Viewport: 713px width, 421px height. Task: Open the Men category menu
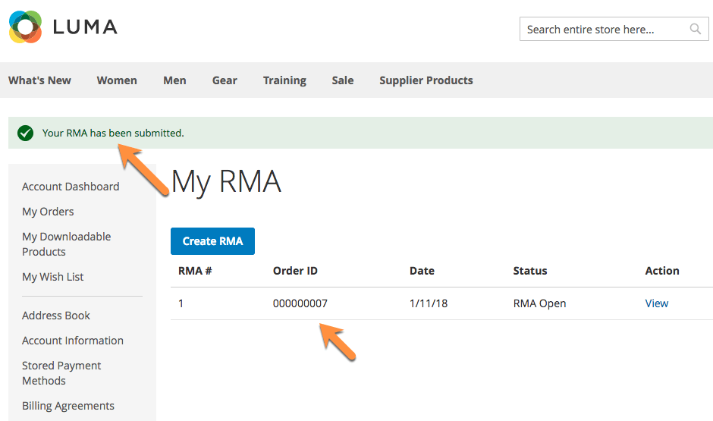pyautogui.click(x=174, y=80)
